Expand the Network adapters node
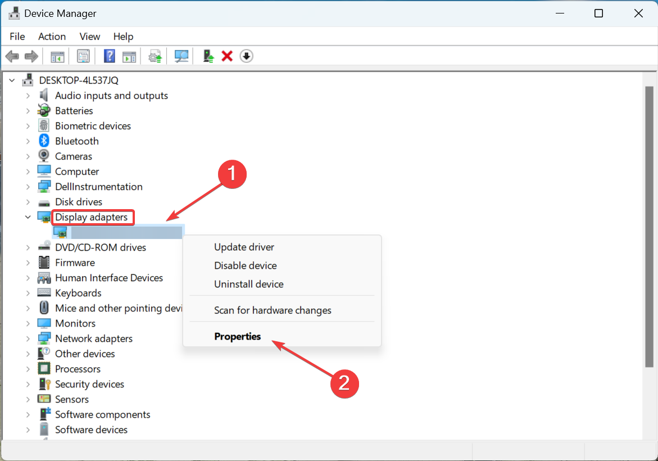The image size is (658, 461). [x=28, y=338]
